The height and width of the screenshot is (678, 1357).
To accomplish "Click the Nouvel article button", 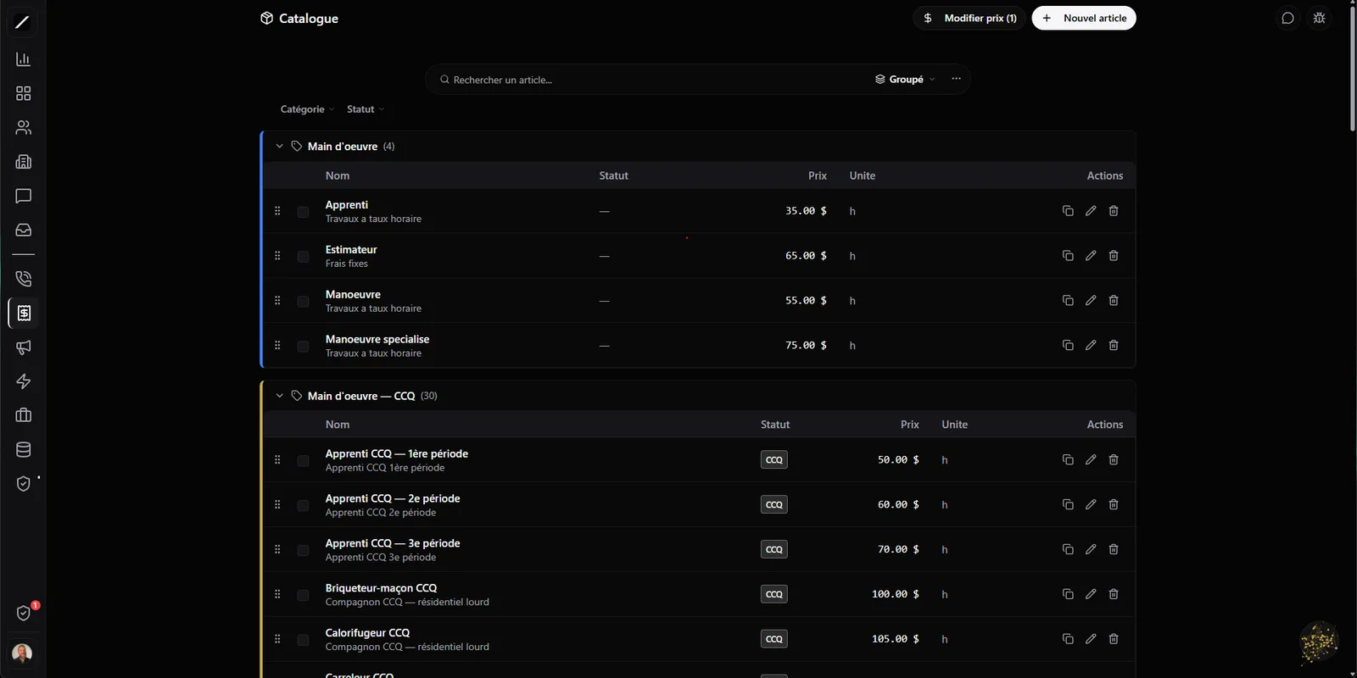I will coord(1084,18).
